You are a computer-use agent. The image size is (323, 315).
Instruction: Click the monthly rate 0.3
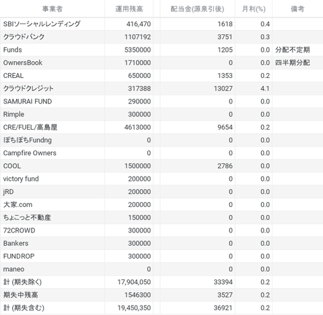click(x=265, y=37)
